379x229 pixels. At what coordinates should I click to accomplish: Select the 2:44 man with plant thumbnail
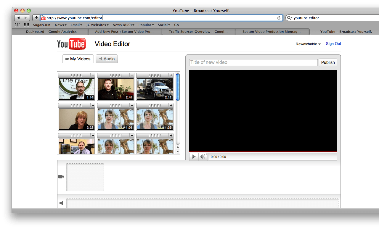click(x=116, y=89)
